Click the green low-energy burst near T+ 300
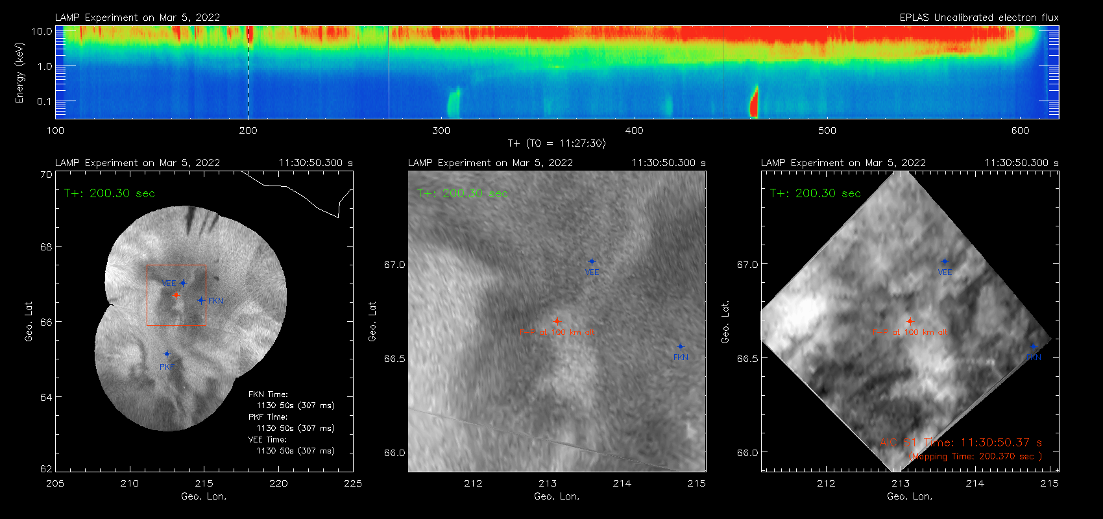The height and width of the screenshot is (519, 1103). (x=453, y=103)
